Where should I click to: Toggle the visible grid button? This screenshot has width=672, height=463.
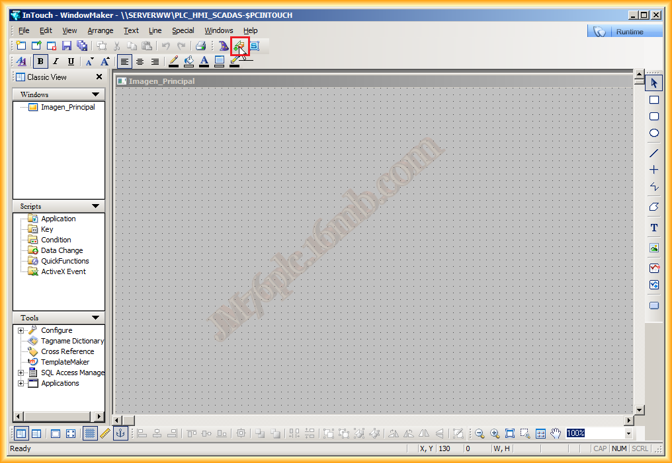(x=91, y=433)
